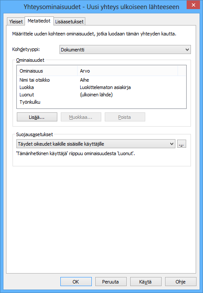
Task: Click the Arvo column header
Action: coord(128,71)
